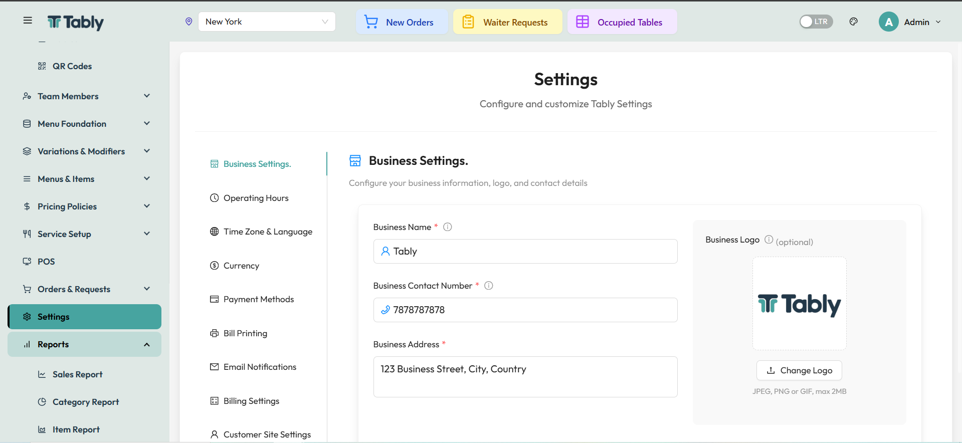The image size is (962, 443).
Task: Click the clipboard icon in Waiter Requests
Action: pos(468,22)
